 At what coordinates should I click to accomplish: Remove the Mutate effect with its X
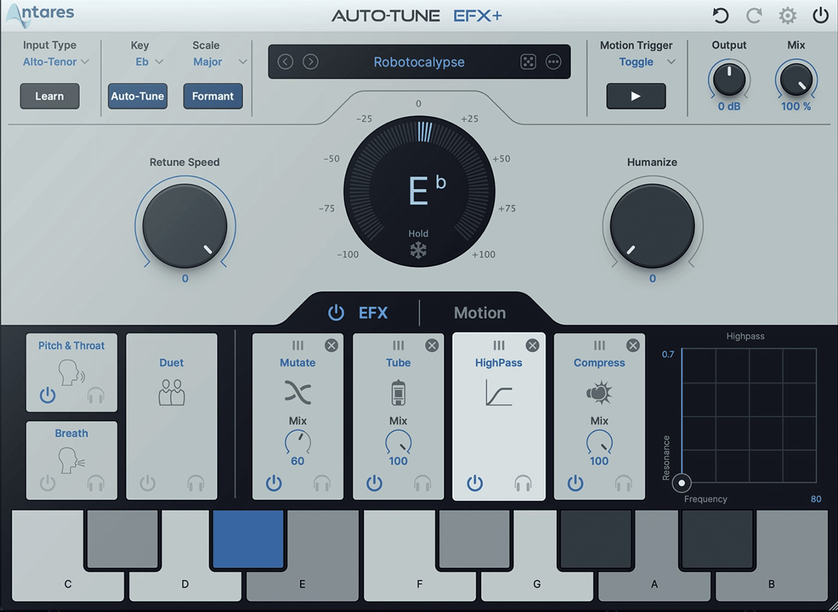tap(331, 345)
